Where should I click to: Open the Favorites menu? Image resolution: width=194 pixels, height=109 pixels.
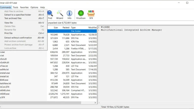pyautogui.click(x=24, y=7)
